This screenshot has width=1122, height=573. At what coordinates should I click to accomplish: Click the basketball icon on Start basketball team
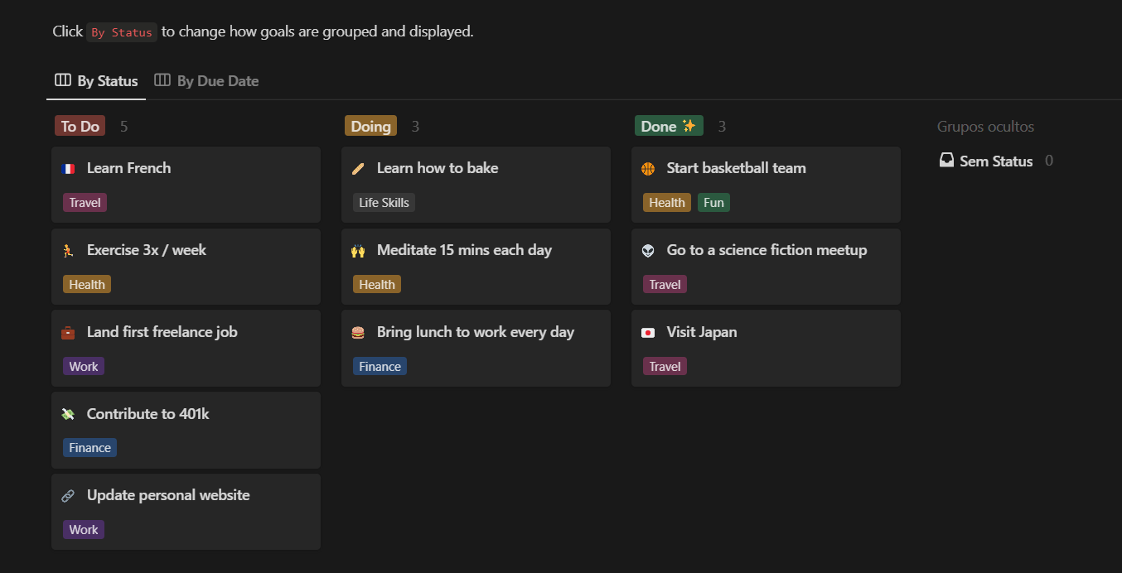click(x=649, y=167)
